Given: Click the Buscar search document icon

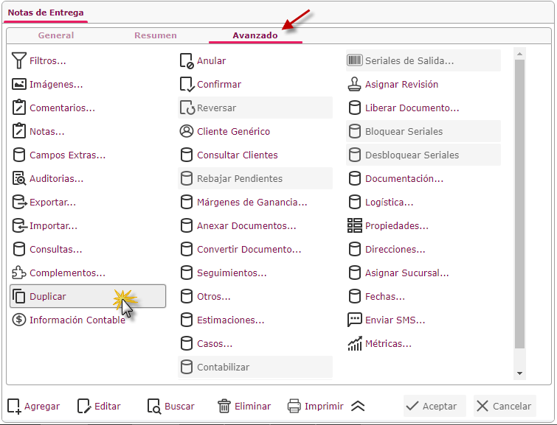Looking at the screenshot, I should tap(154, 406).
